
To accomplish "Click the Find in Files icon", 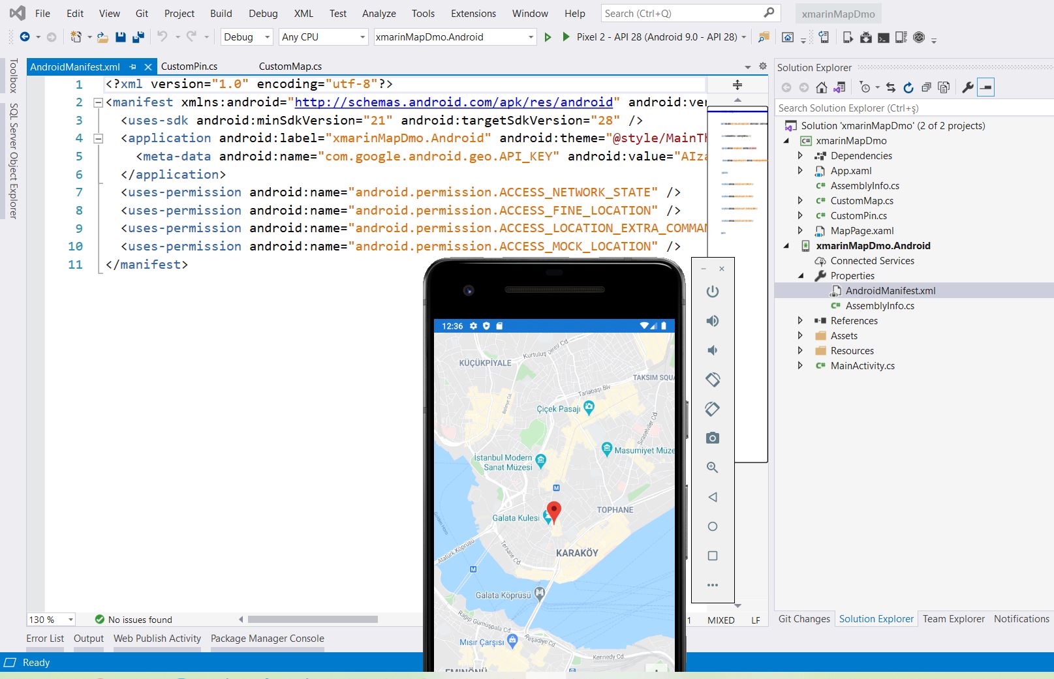I will 764,37.
